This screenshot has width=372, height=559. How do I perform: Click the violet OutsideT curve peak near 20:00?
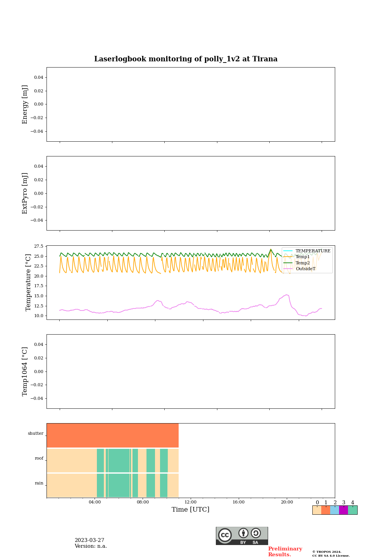point(286,295)
